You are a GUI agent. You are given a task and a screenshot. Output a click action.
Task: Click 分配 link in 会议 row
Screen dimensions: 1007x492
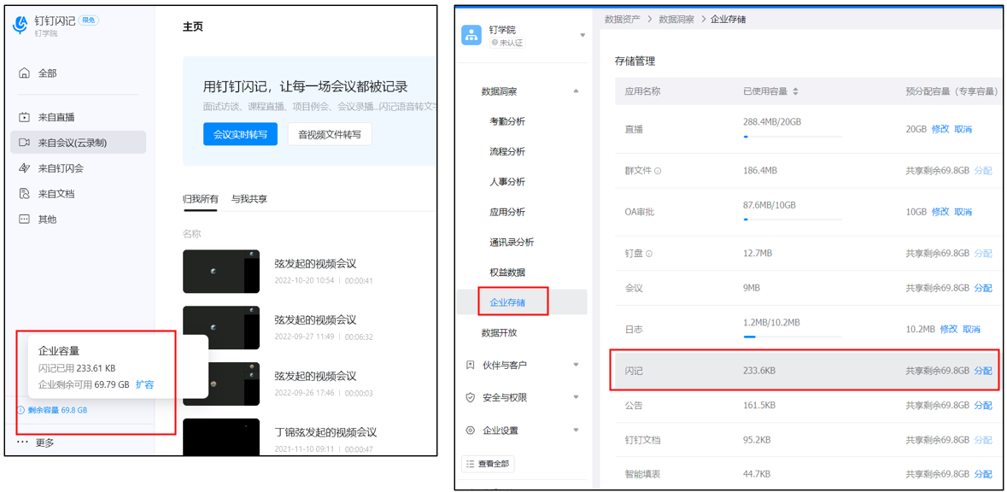983,288
